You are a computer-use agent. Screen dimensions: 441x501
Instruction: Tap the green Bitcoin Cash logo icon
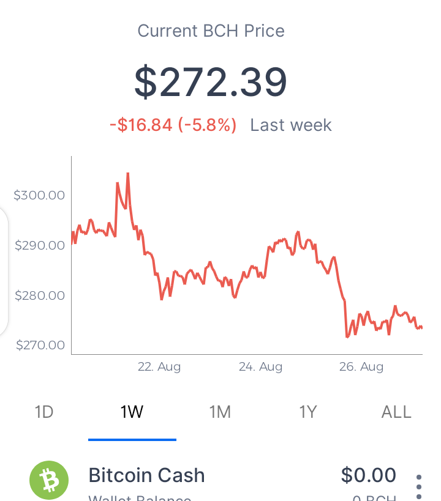pos(49,480)
